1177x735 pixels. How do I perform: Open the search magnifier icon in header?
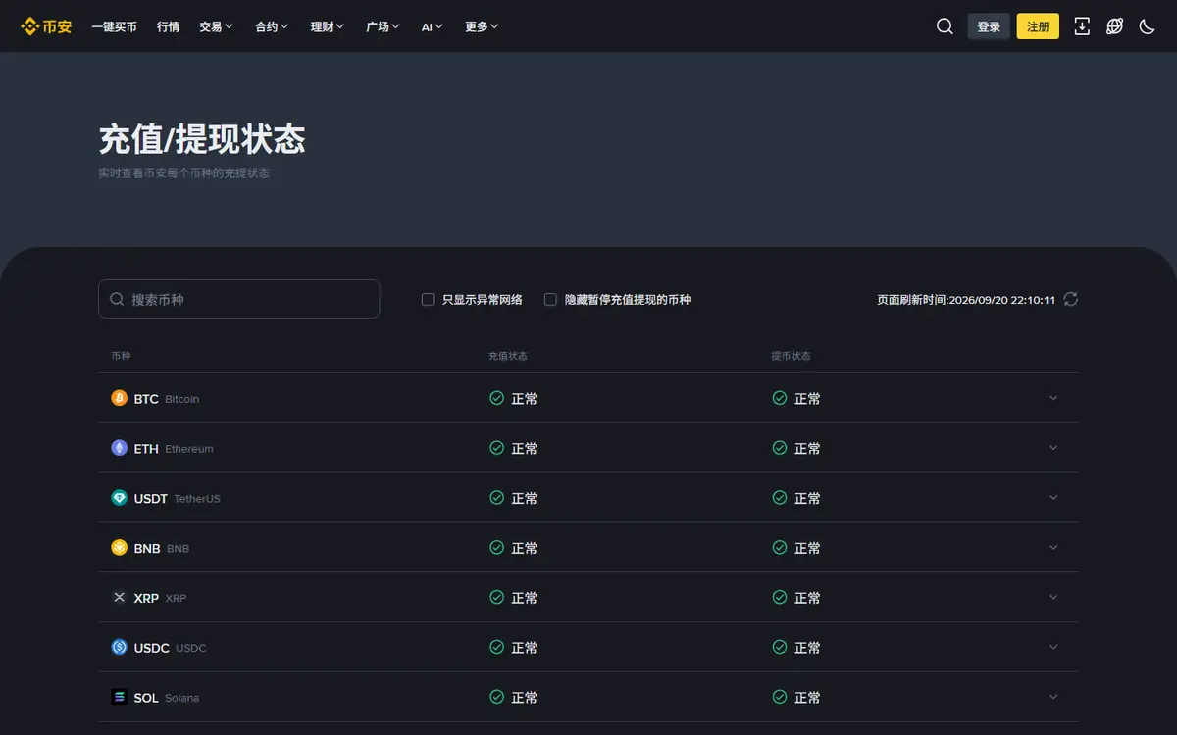coord(945,26)
